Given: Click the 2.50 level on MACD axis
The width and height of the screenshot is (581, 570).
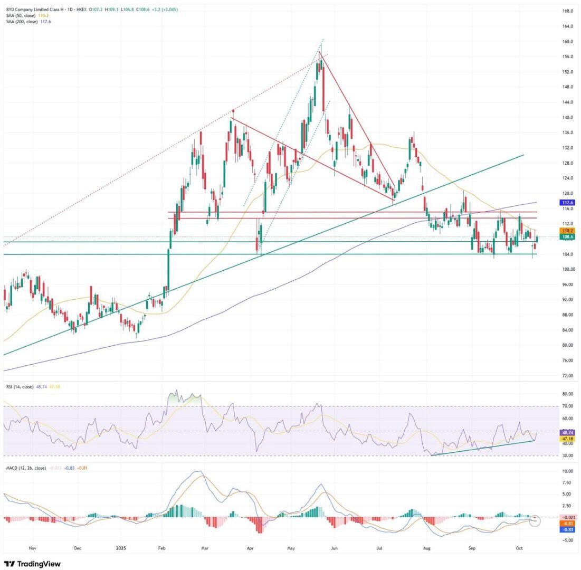Looking at the screenshot, I should 568,506.
